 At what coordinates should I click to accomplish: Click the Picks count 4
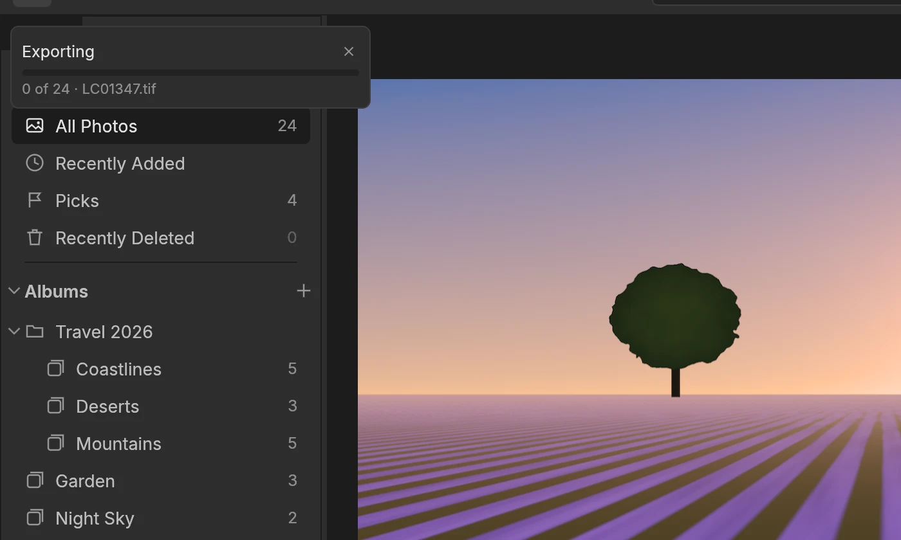(292, 200)
